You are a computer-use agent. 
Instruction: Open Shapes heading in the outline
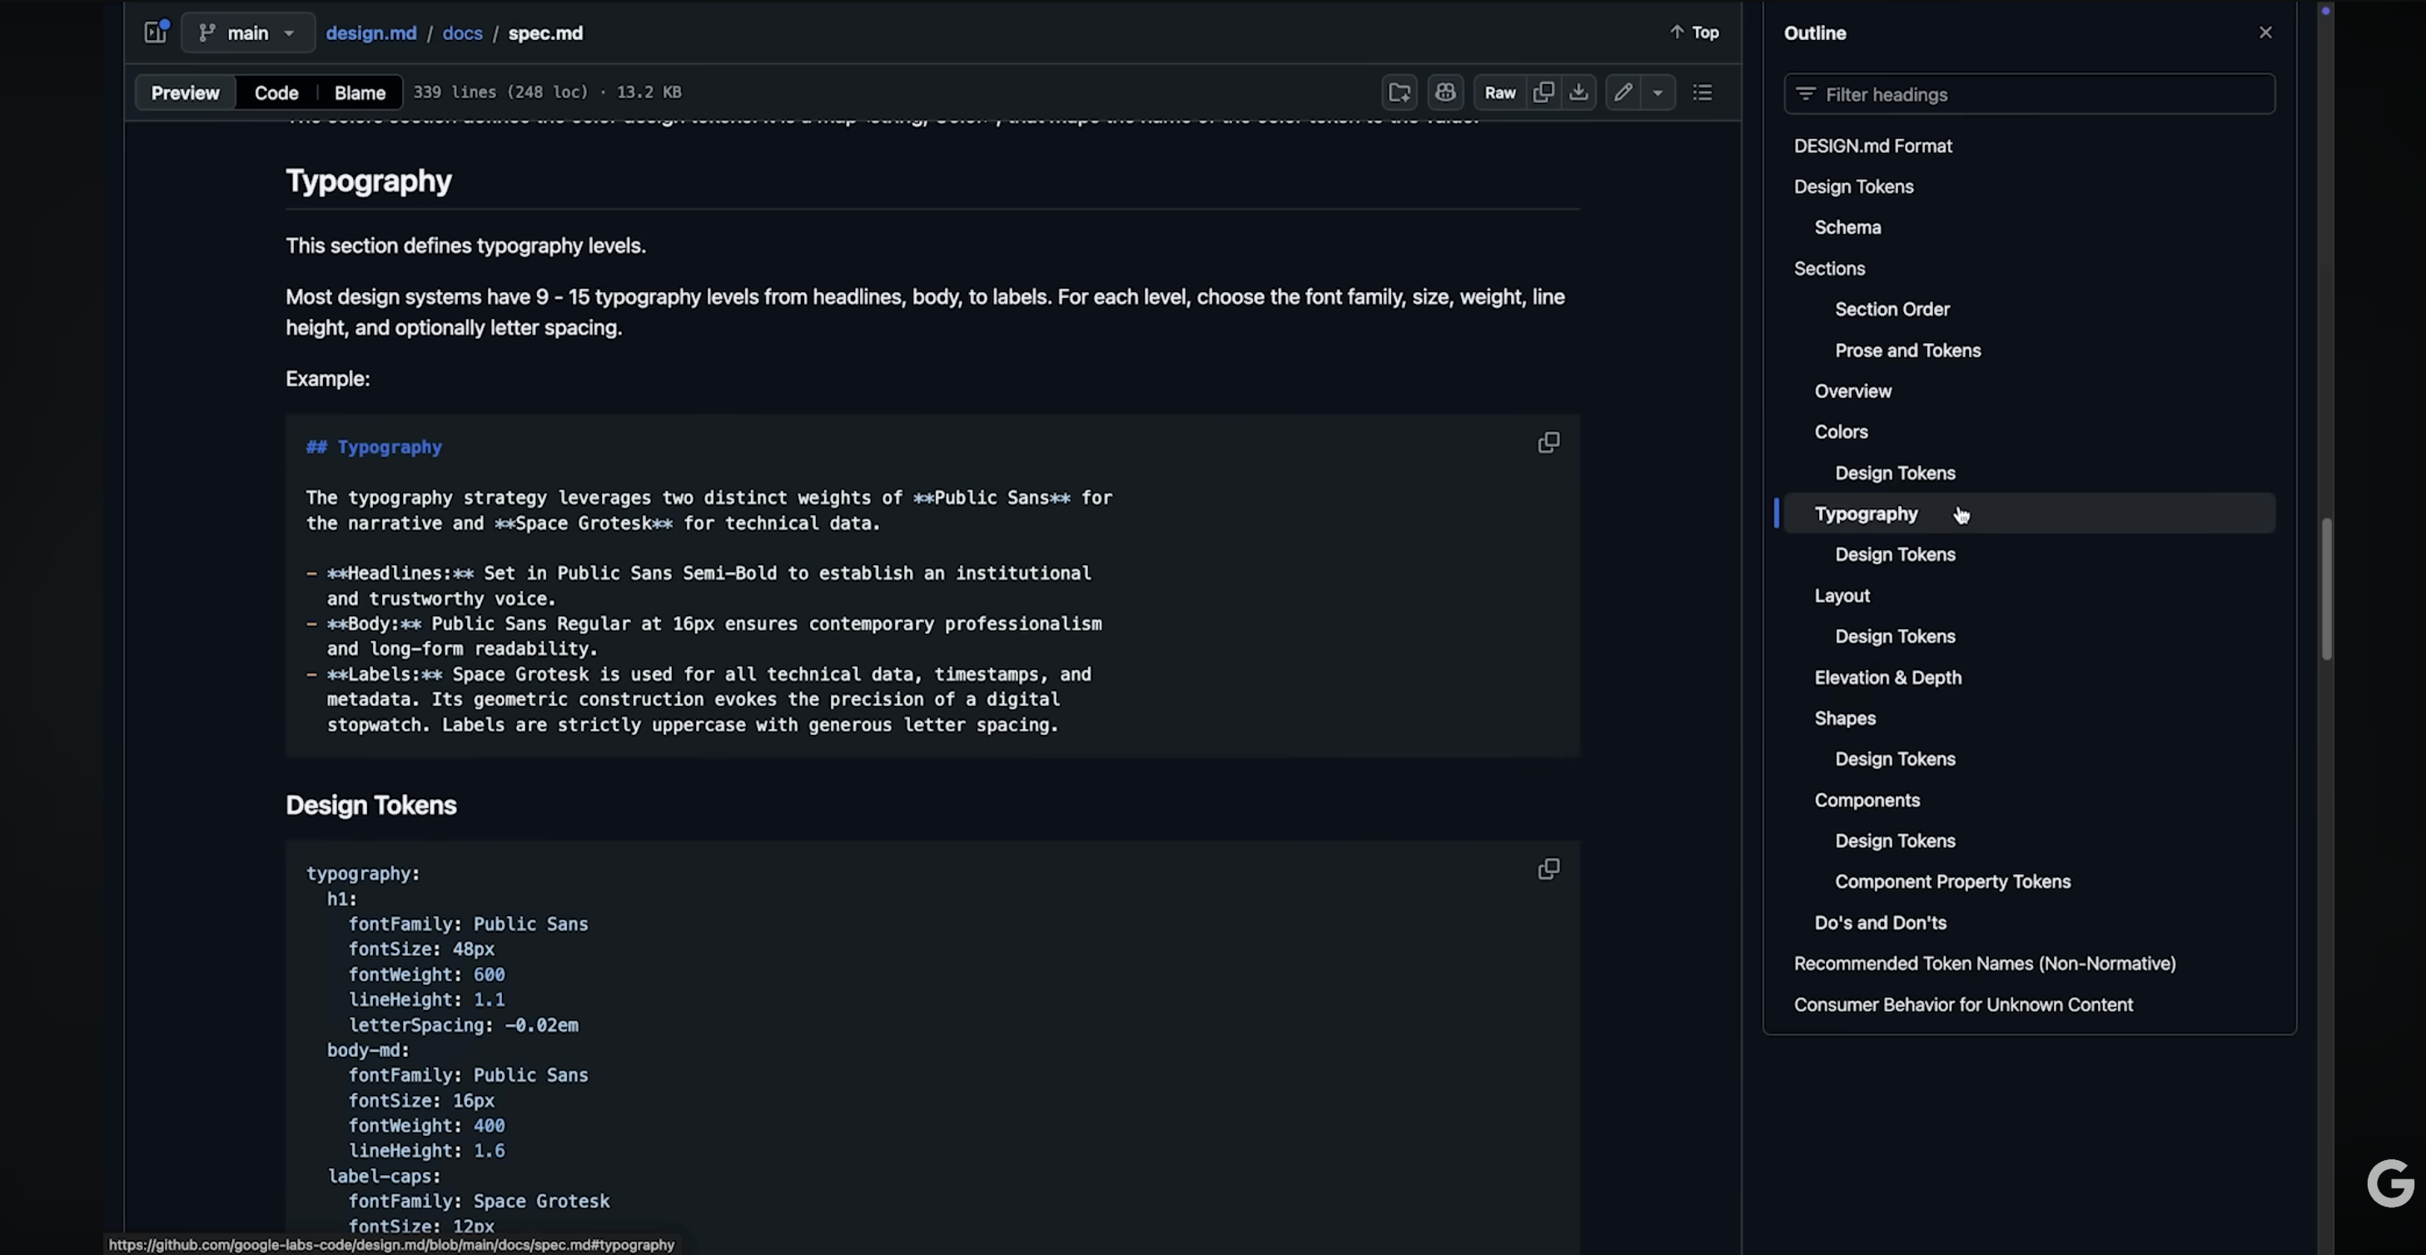(x=1844, y=718)
